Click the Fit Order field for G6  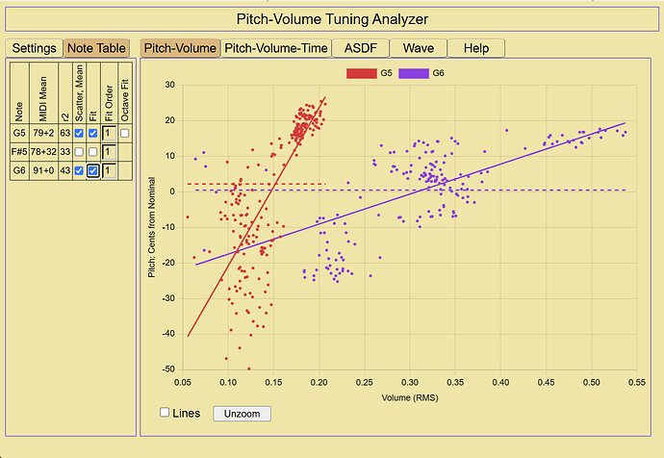(x=110, y=170)
